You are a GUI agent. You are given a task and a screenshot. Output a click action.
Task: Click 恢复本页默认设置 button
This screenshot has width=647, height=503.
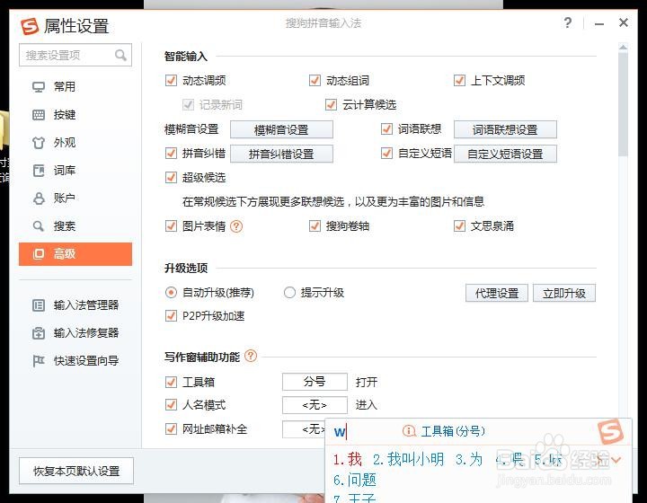(x=76, y=471)
